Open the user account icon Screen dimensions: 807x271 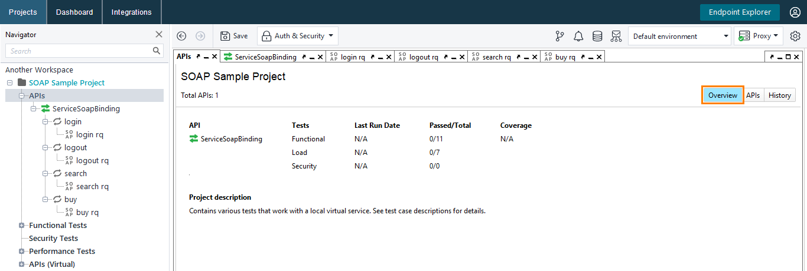(x=795, y=12)
